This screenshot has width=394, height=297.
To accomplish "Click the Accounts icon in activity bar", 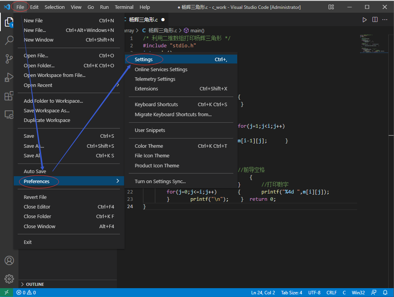I will (x=9, y=260).
